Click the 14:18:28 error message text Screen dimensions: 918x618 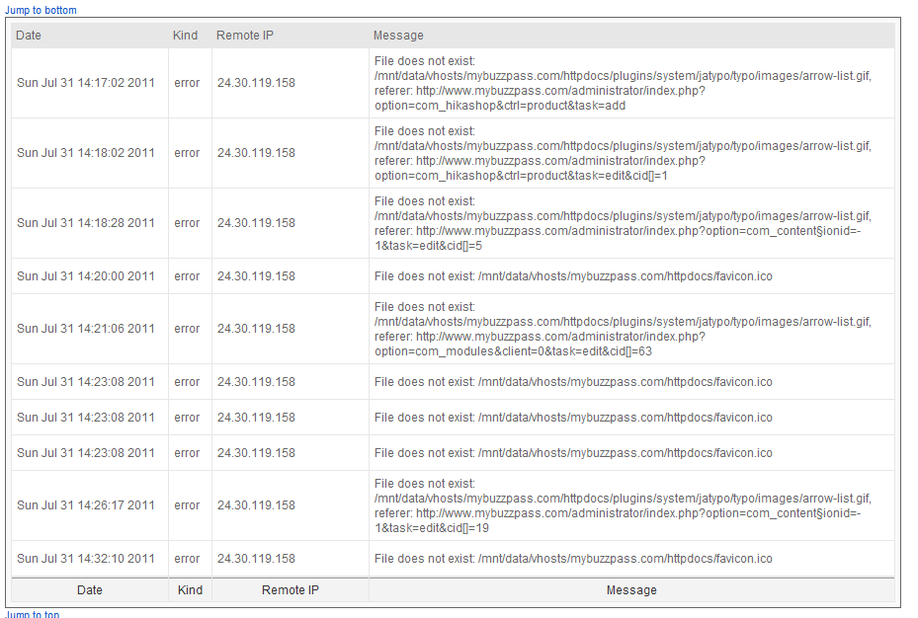[623, 223]
